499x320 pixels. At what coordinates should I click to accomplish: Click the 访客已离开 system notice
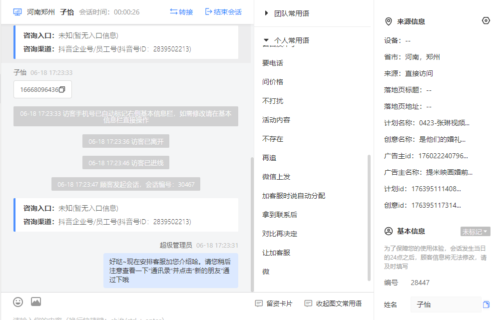pyautogui.click(x=126, y=141)
